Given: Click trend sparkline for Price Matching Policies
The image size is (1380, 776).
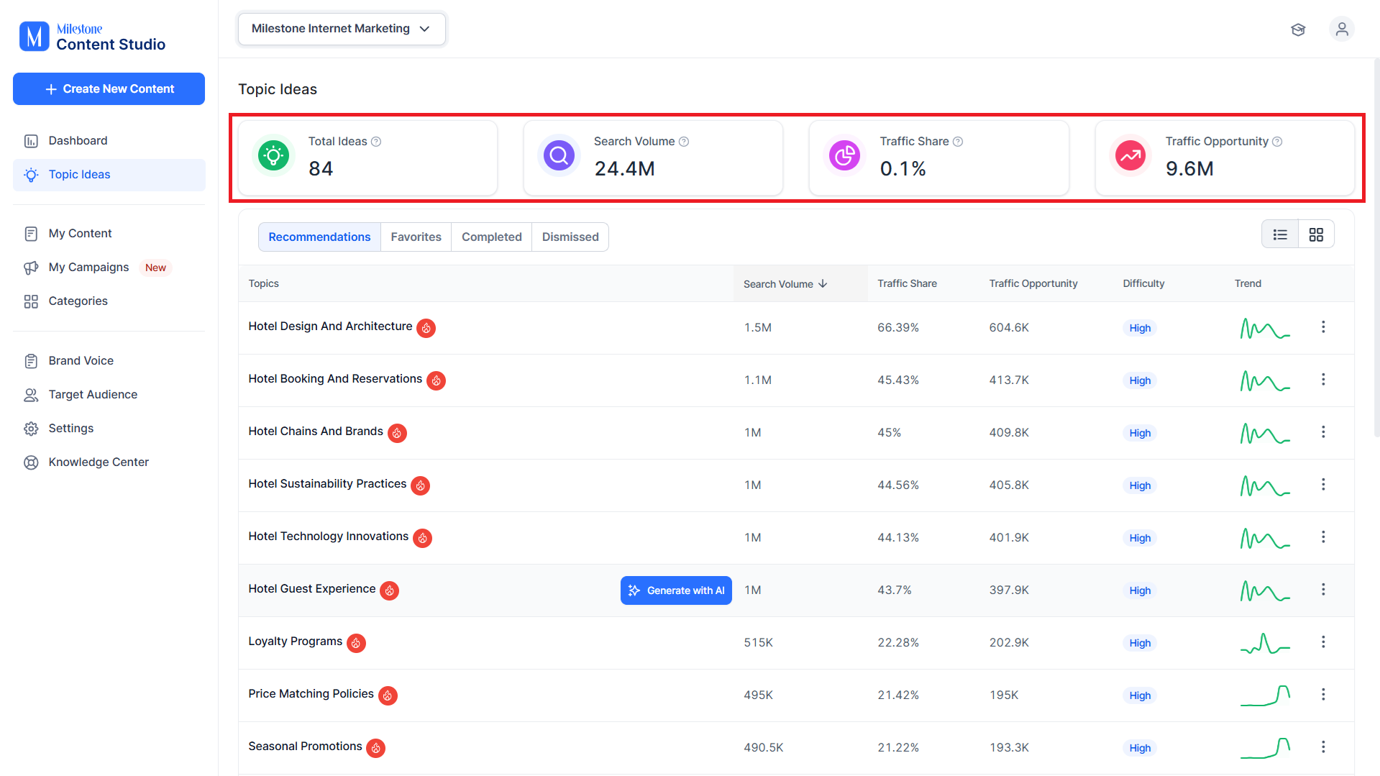Looking at the screenshot, I should point(1265,695).
